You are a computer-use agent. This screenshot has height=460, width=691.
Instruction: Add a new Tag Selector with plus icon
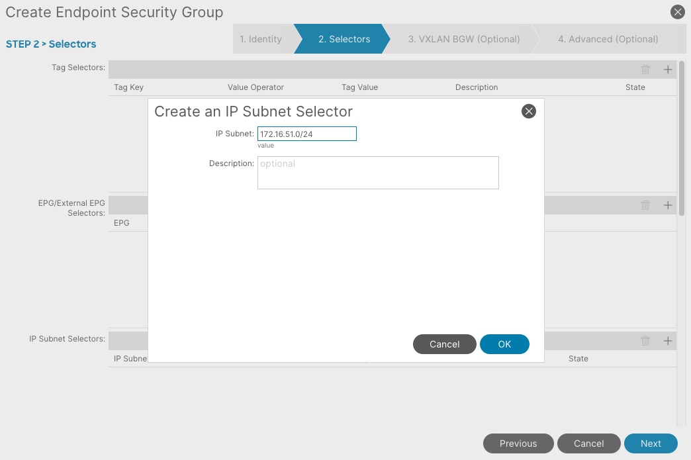point(668,69)
